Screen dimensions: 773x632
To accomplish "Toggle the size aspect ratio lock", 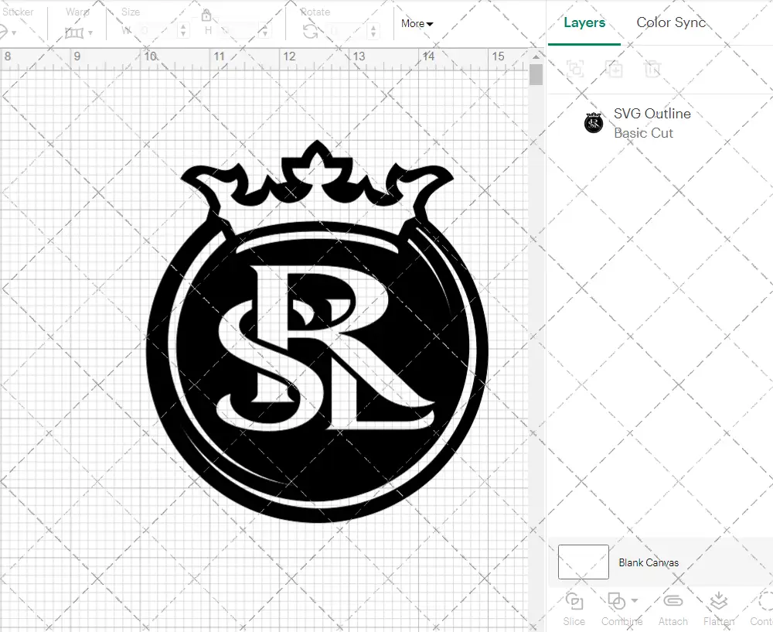I will point(206,15).
